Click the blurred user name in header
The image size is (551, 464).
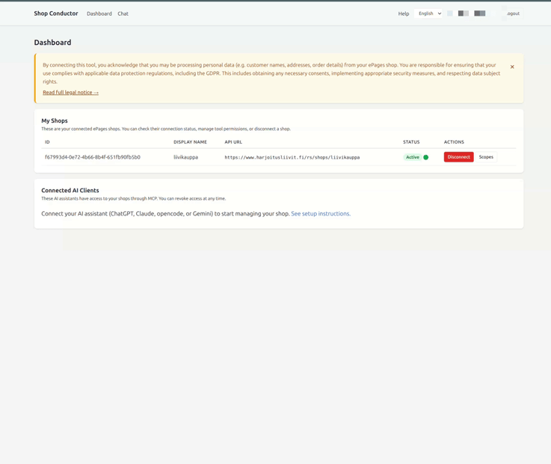pos(467,13)
